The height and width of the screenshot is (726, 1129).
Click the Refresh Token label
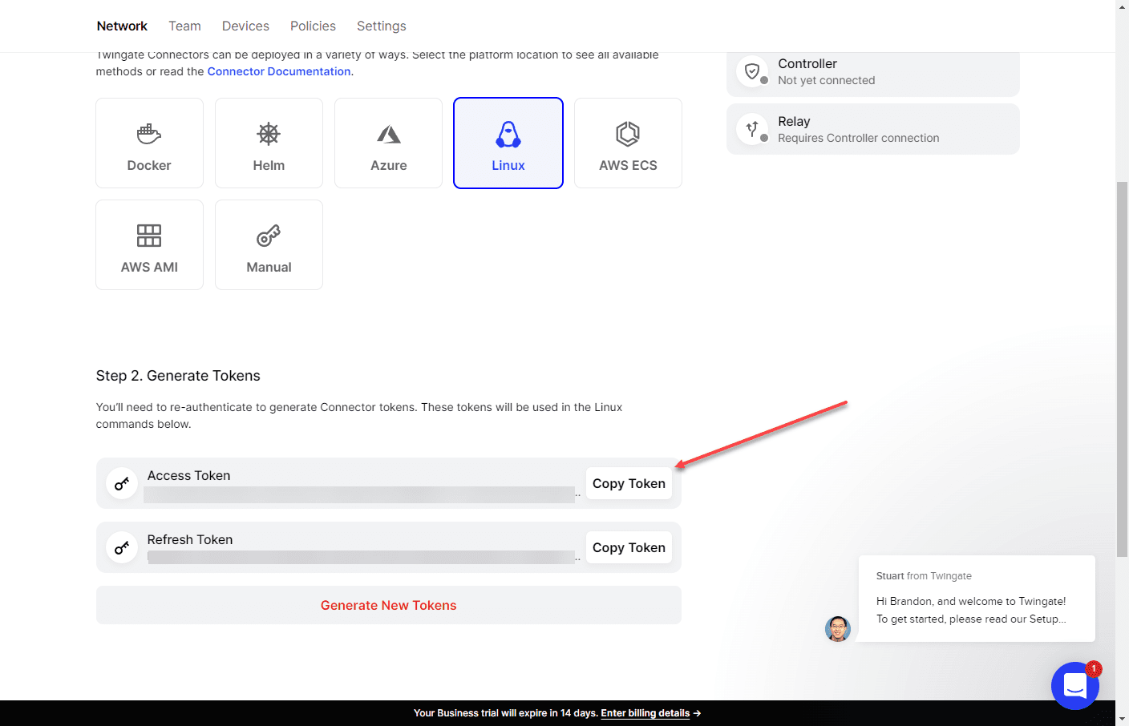pos(190,539)
